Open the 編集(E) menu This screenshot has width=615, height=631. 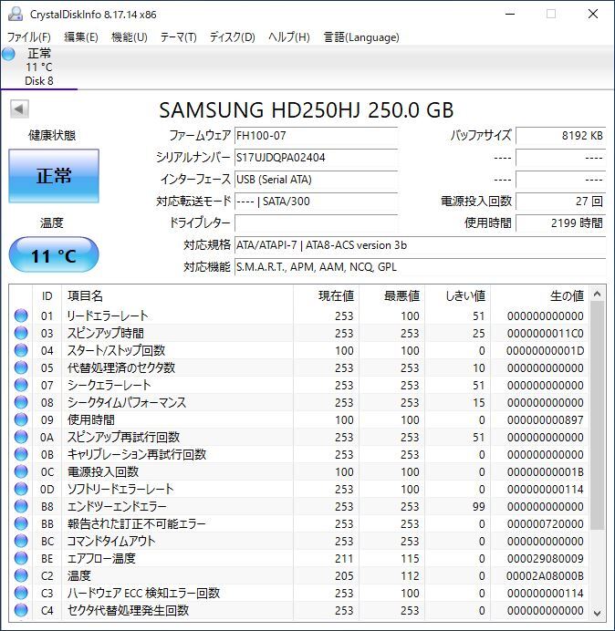click(81, 37)
